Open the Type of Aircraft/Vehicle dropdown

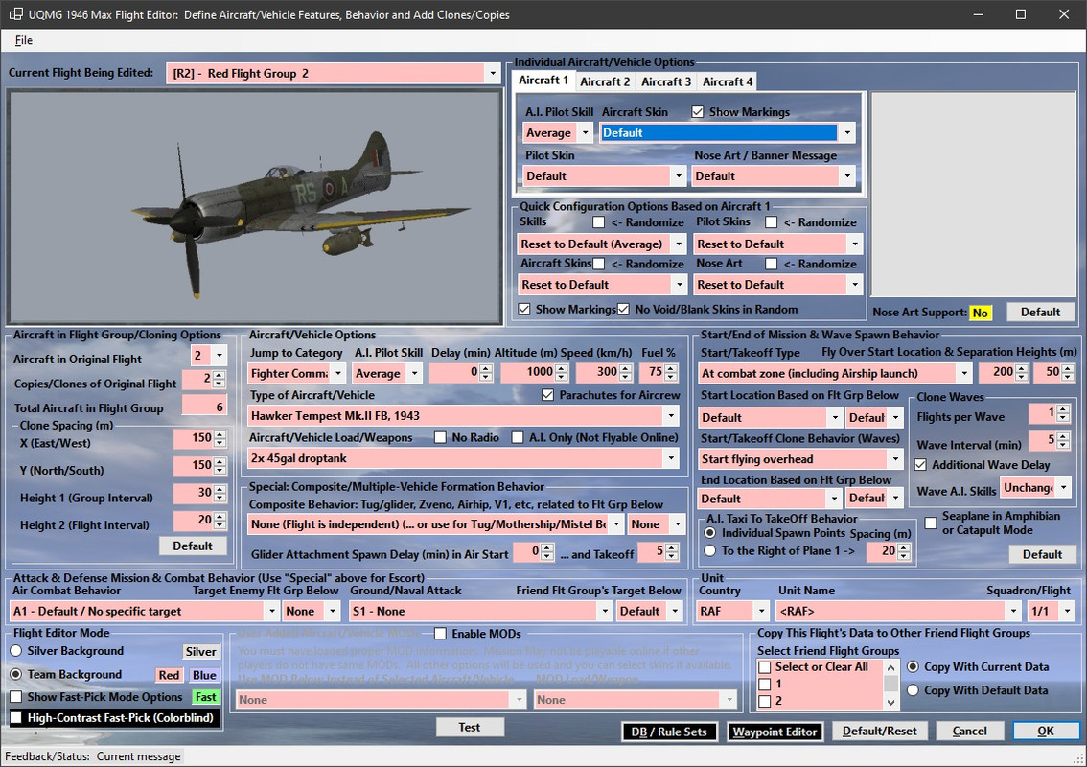(669, 416)
